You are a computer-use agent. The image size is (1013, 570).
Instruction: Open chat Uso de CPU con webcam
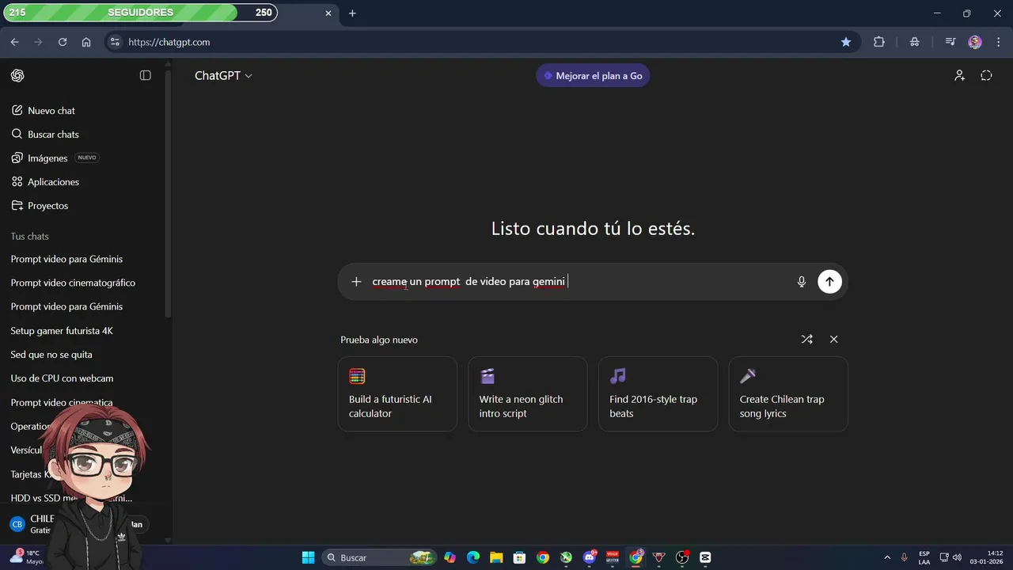pyautogui.click(x=62, y=378)
